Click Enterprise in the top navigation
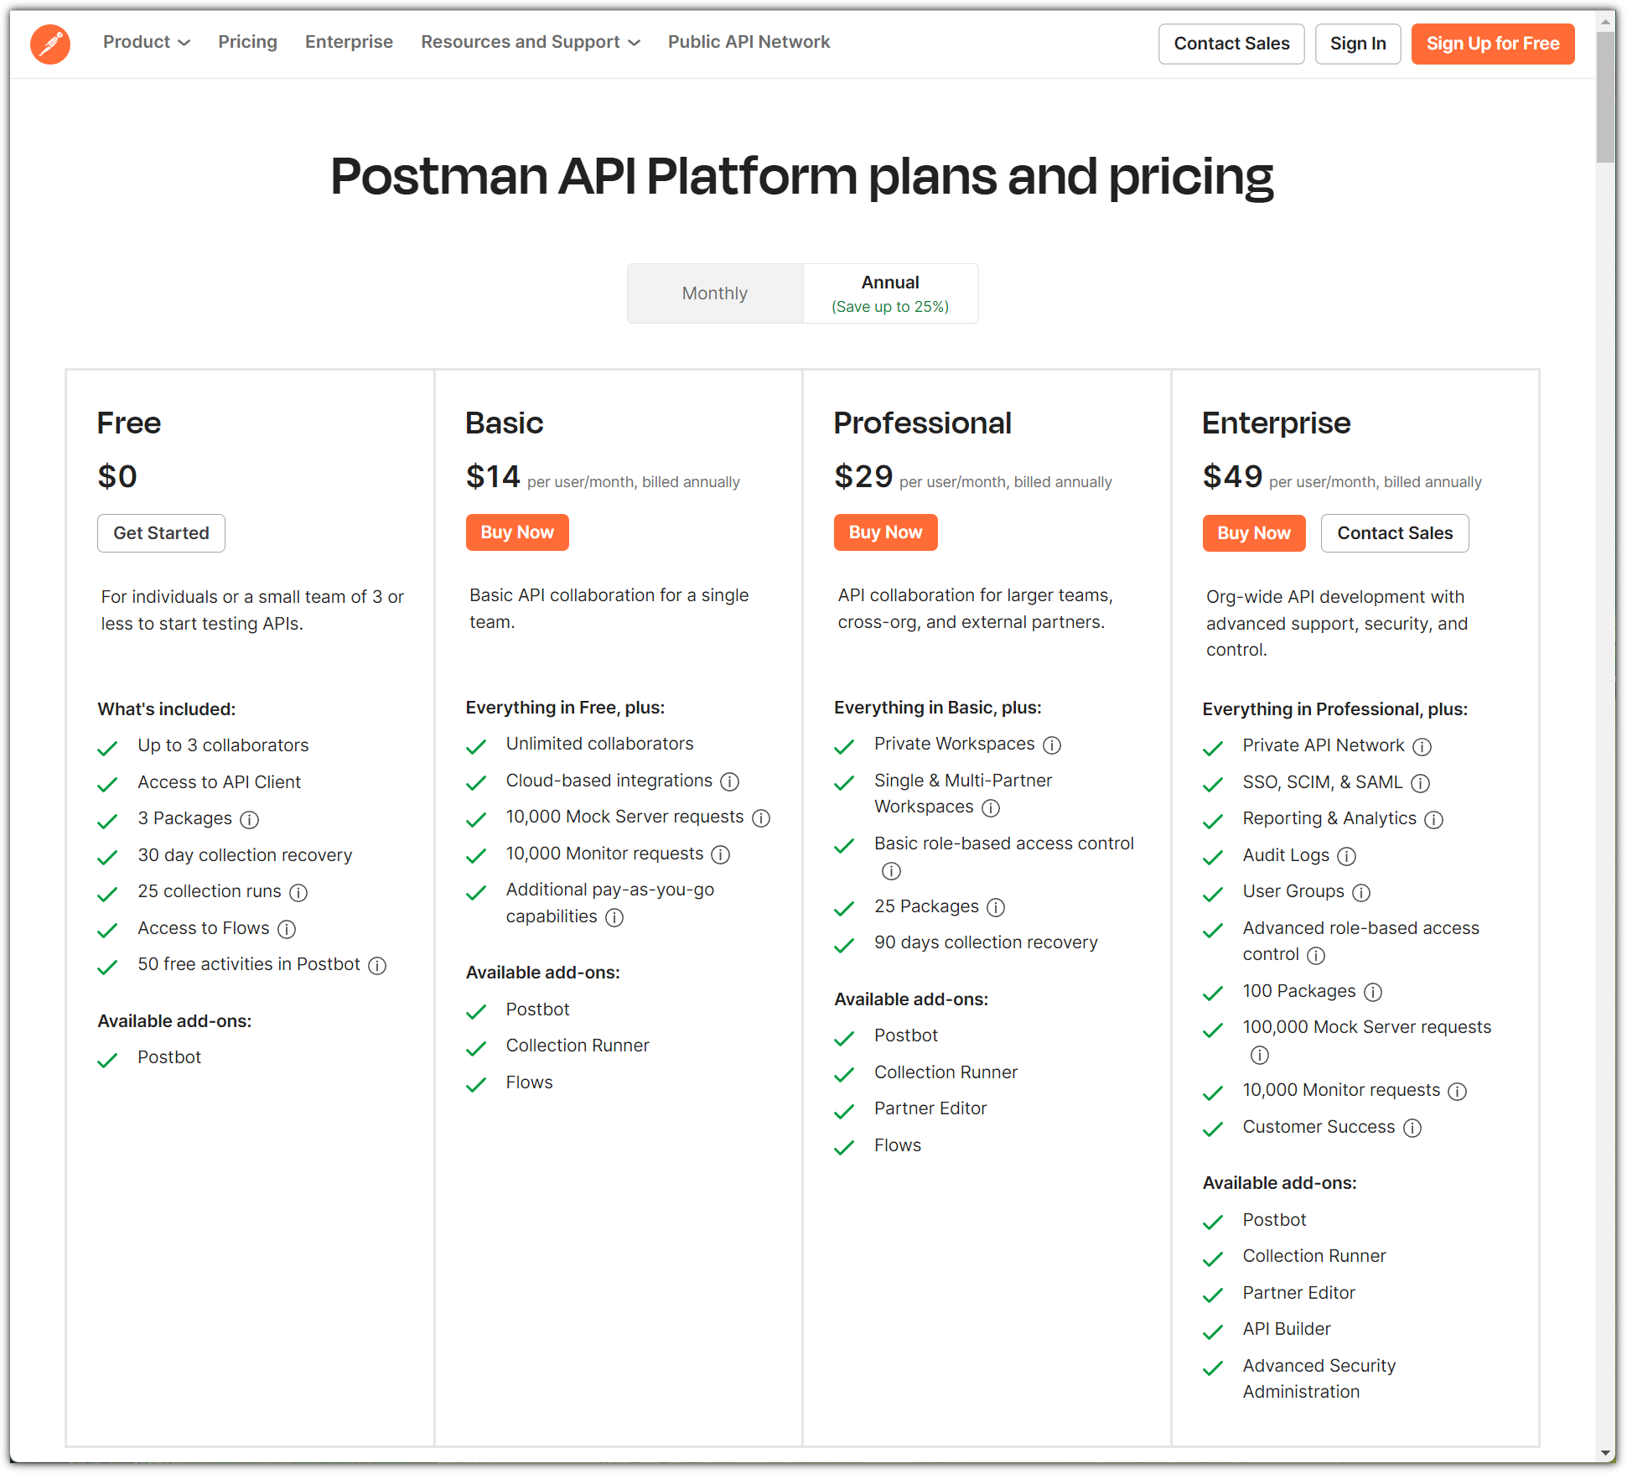 (x=349, y=42)
